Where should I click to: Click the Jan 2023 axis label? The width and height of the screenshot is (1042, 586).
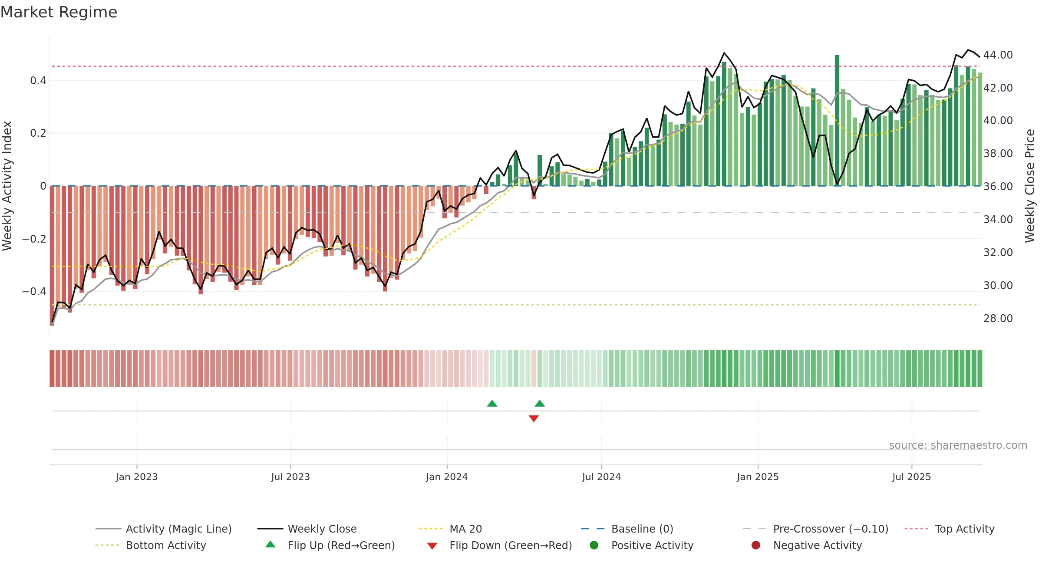[x=137, y=477]
